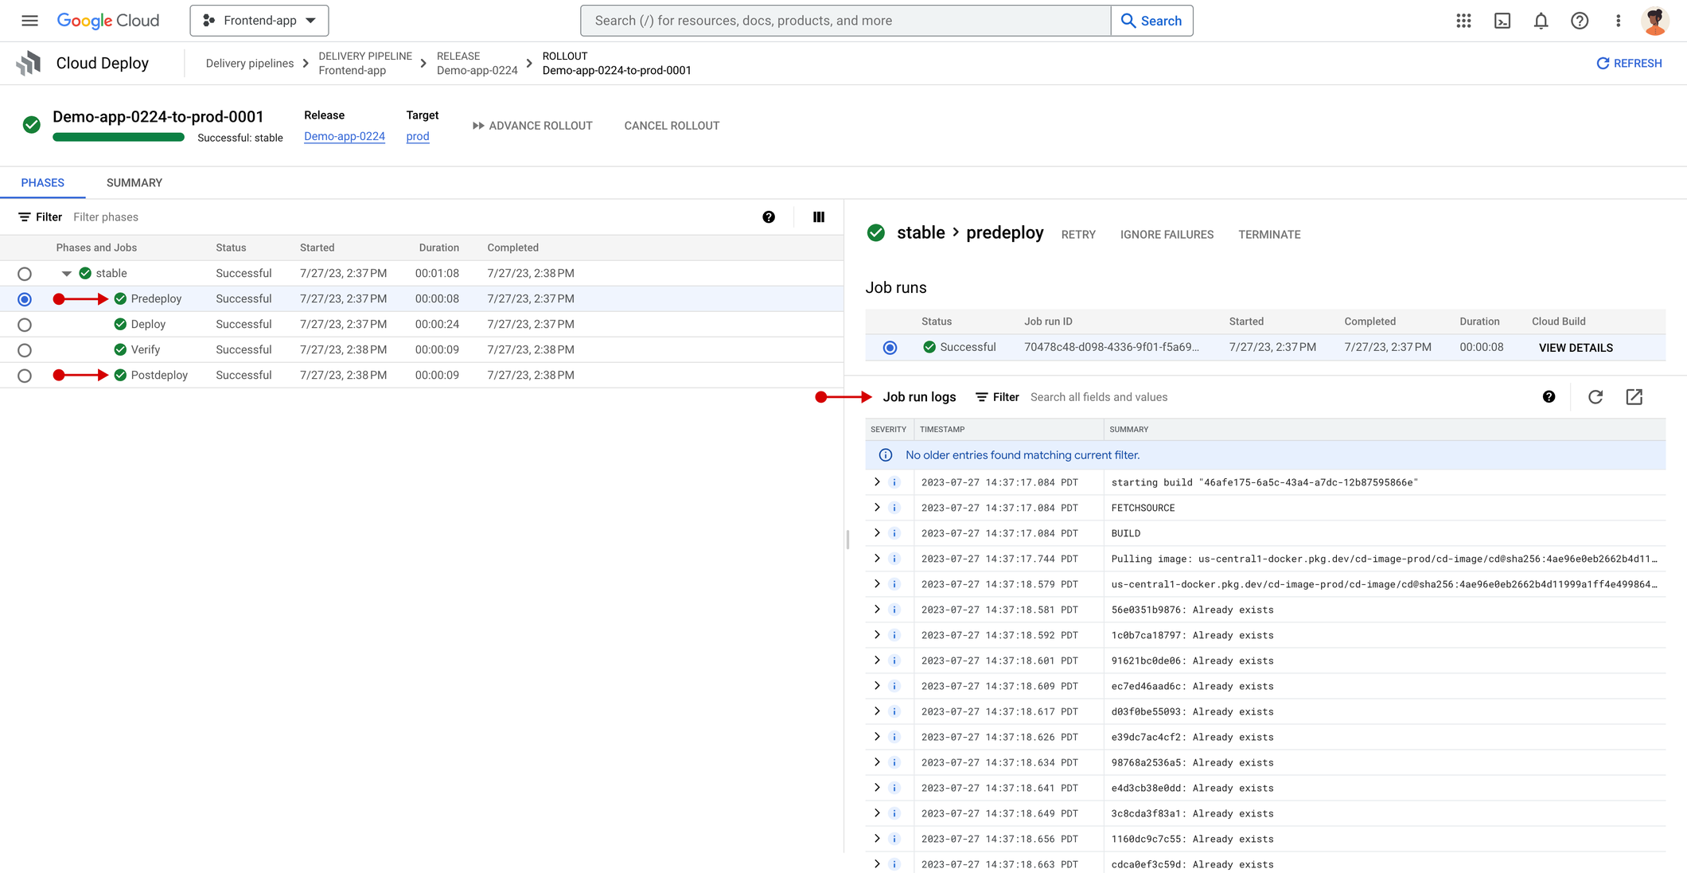Screen dimensions: 1687x873
Task: Open logs in Logs Explorer external icon
Action: [x=1634, y=397]
